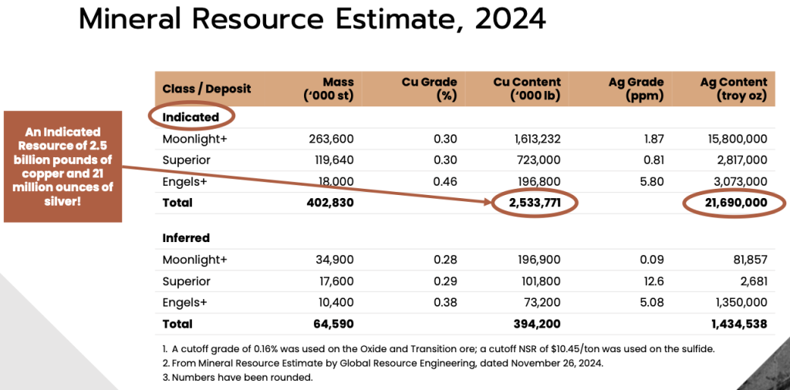Select the circled 2,533,771 copper total

coord(534,203)
